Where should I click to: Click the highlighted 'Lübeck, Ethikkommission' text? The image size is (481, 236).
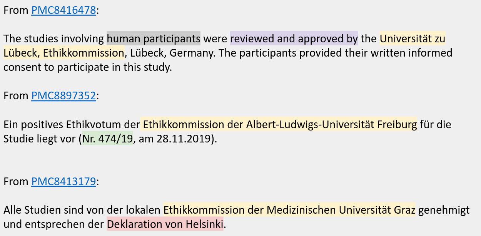[64, 53]
